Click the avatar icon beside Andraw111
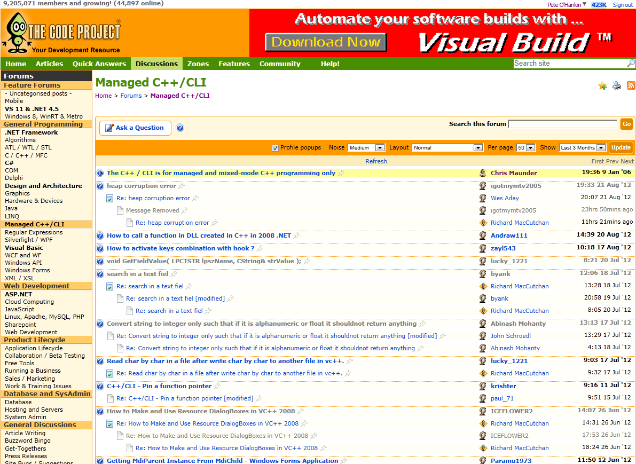The image size is (636, 464). tap(483, 235)
